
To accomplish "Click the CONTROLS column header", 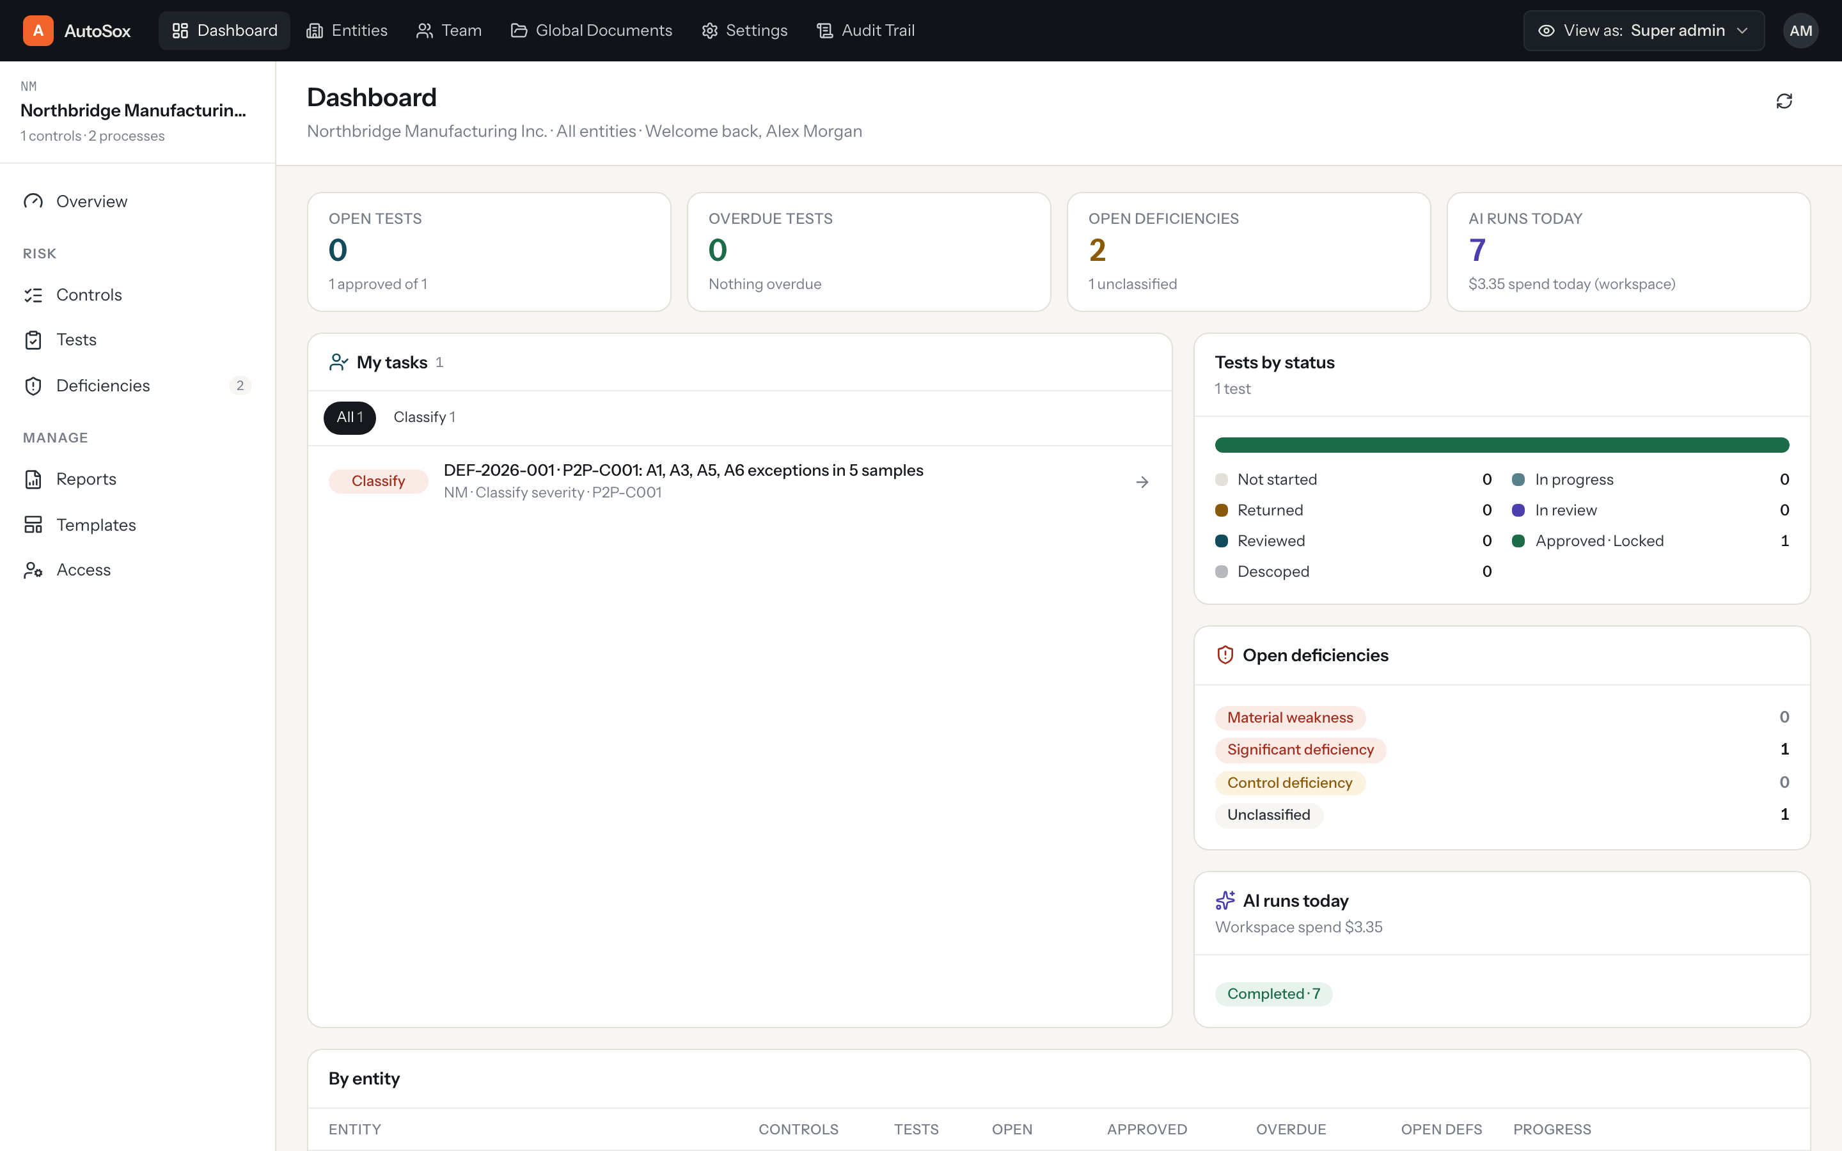I will pos(798,1130).
